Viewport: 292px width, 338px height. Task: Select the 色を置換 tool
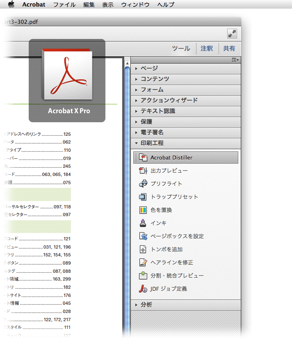(155, 210)
